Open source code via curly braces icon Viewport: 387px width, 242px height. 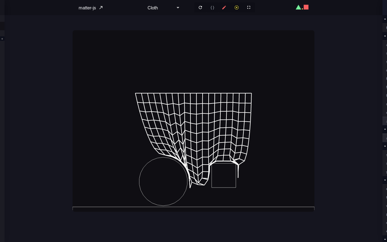pyautogui.click(x=212, y=8)
